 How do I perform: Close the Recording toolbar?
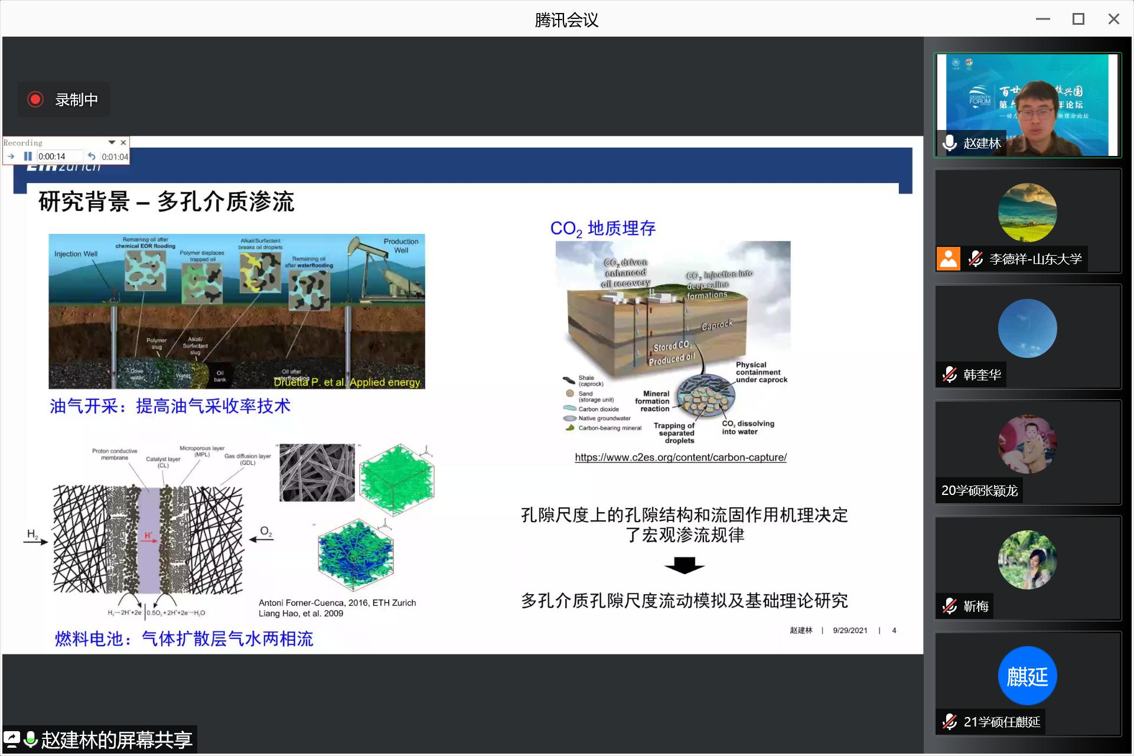point(123,142)
